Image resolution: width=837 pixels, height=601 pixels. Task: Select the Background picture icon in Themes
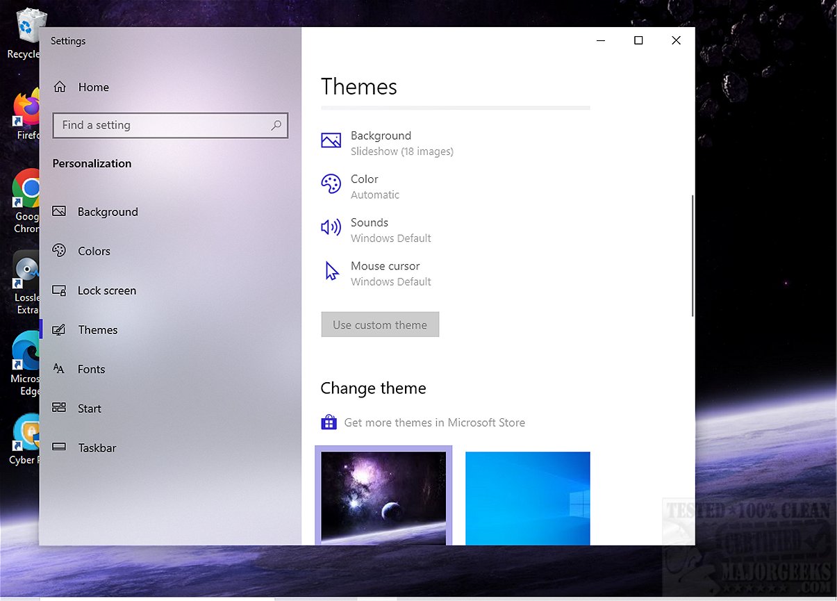(x=331, y=140)
